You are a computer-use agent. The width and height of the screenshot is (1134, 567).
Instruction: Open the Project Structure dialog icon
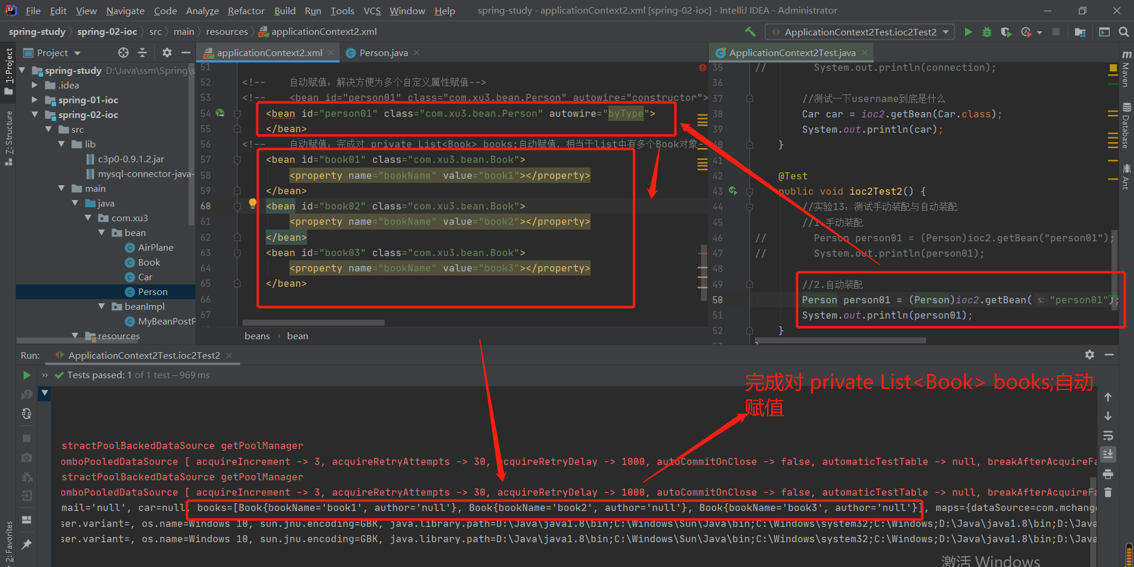(1080, 32)
